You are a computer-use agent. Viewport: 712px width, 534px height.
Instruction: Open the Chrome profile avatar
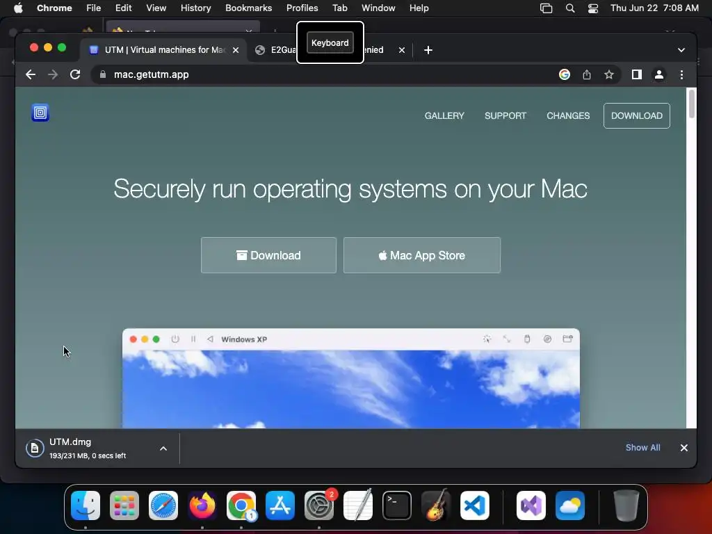[x=659, y=74]
